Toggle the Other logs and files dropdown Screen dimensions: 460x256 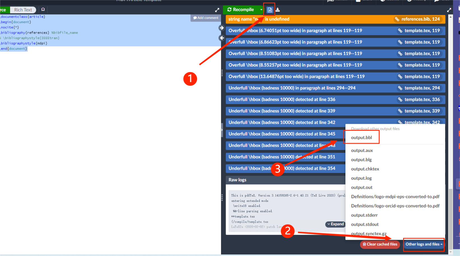tap(424, 244)
